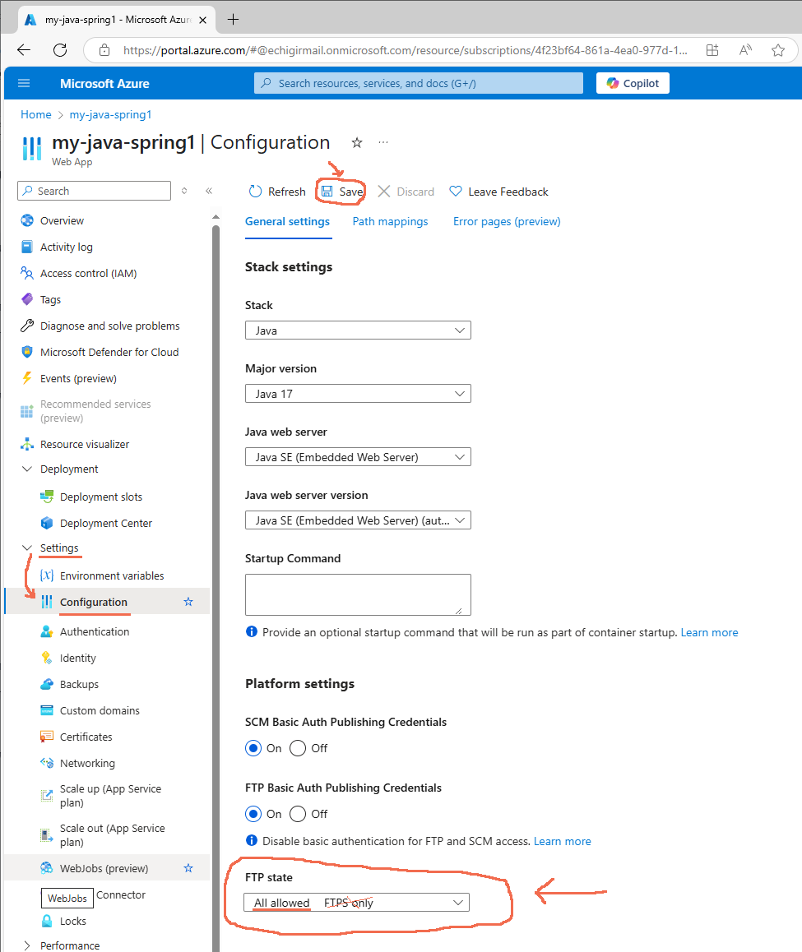Click the read aloud icon
The image size is (802, 952).
(x=745, y=50)
